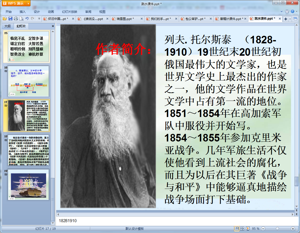Image resolution: width=300 pixels, height=233 pixels.
Task: Undo the last action
Action: click(x=27, y=19)
